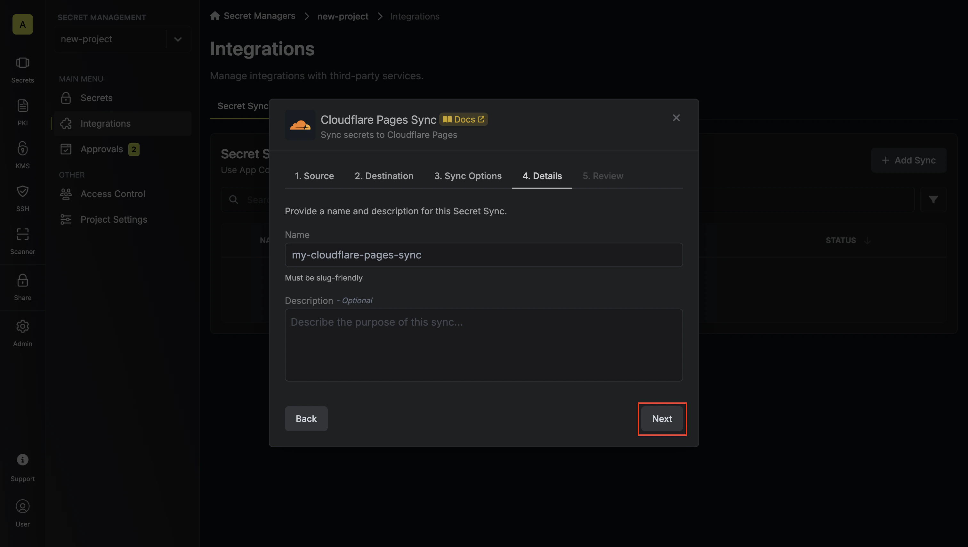Open the Docs link badge
Image resolution: width=968 pixels, height=547 pixels.
pos(464,119)
